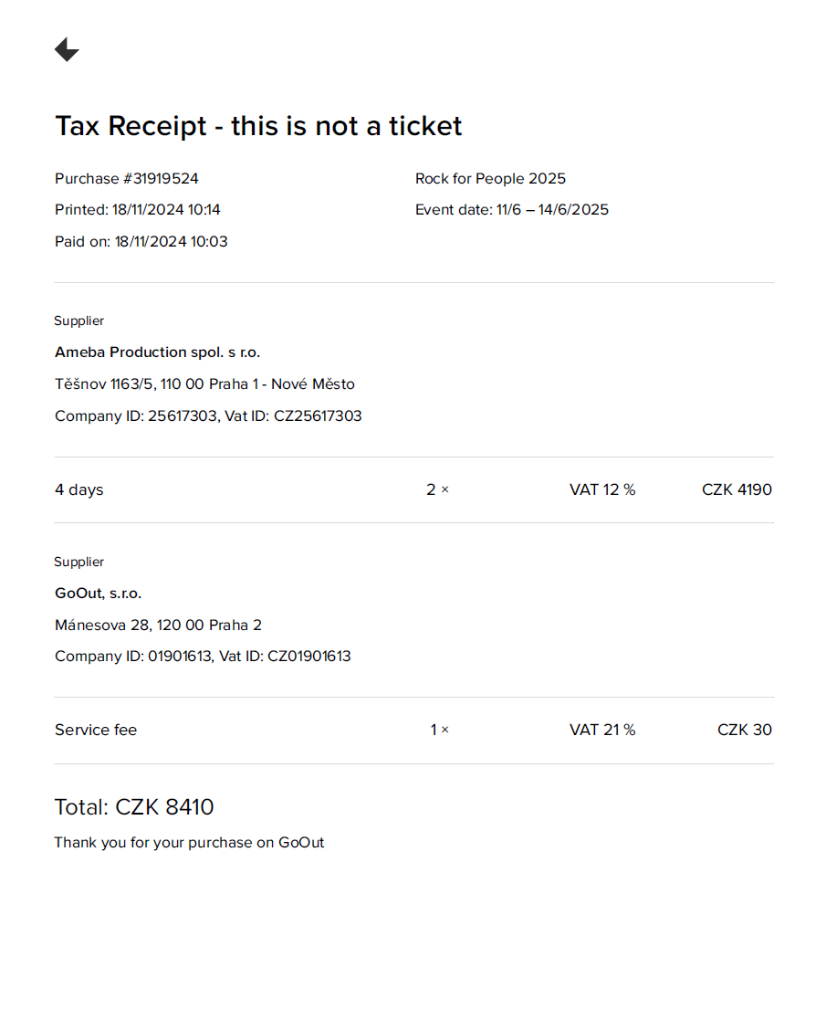Viewport: 826px width, 1020px height.
Task: Click the Rock for People 2025 event name
Action: click(x=490, y=178)
